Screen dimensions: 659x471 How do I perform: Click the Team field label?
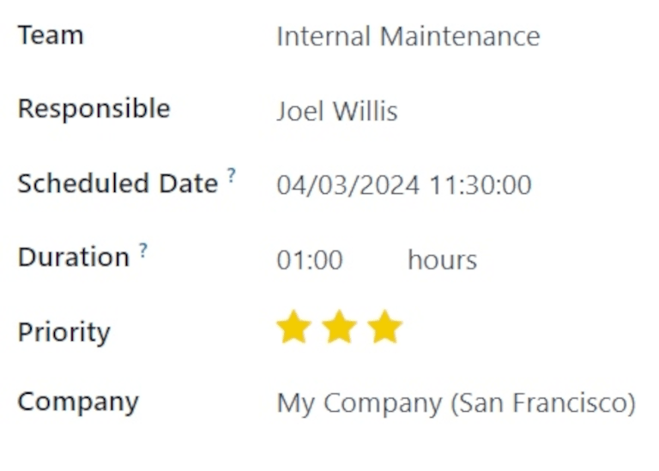click(x=51, y=36)
